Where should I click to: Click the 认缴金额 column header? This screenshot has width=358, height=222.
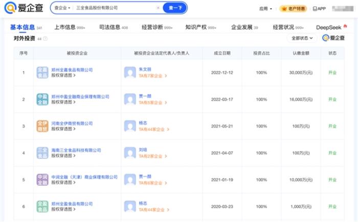point(301,53)
